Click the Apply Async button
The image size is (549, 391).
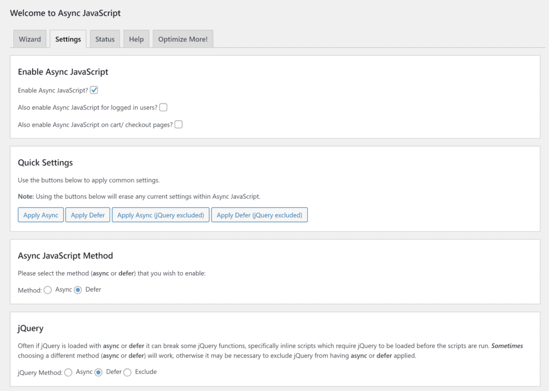click(x=41, y=215)
